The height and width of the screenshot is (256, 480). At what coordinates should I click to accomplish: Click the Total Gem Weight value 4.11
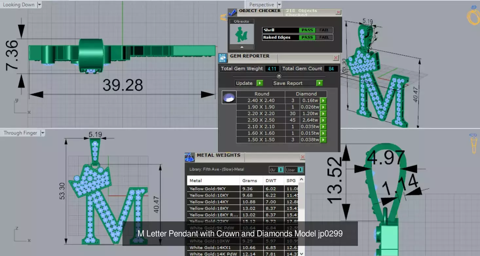tap(272, 69)
